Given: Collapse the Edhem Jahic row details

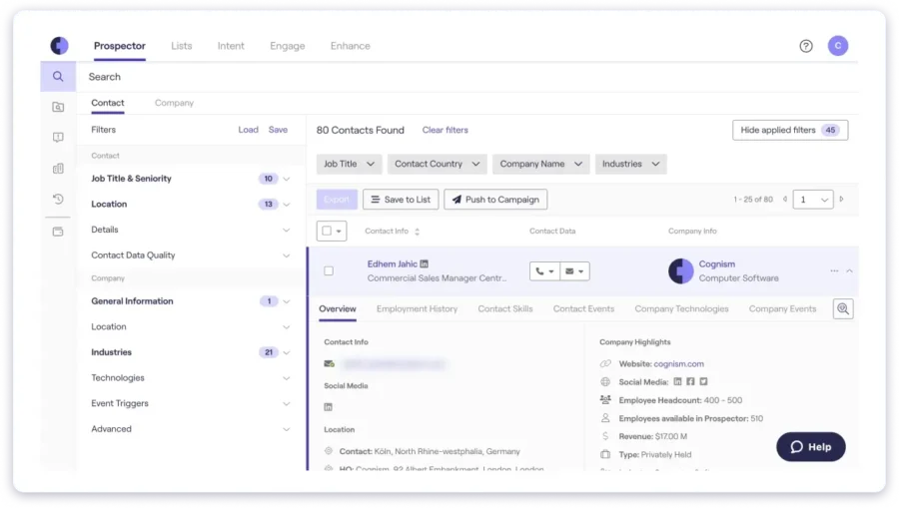Looking at the screenshot, I should (x=850, y=270).
